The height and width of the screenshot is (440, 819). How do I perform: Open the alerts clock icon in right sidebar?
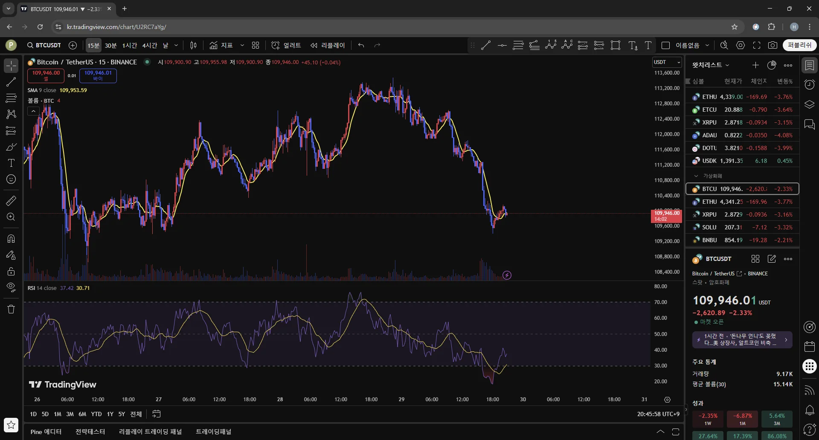(809, 84)
